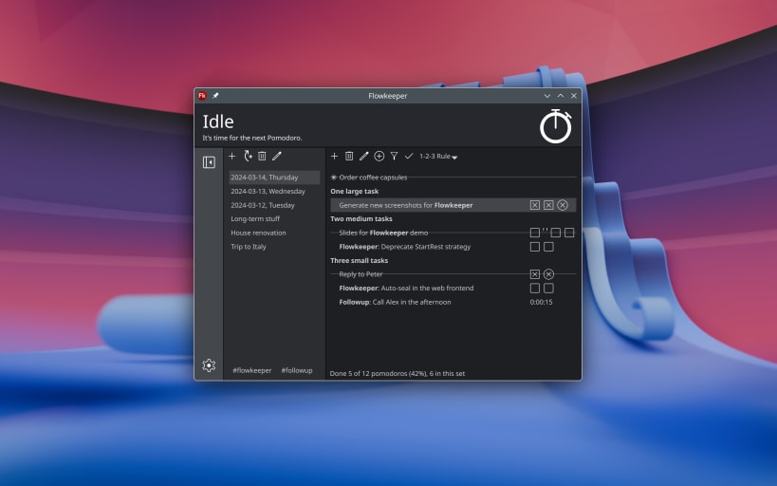
Task: Select the 2024-03-13, Wednesday backlog
Action: tap(274, 191)
